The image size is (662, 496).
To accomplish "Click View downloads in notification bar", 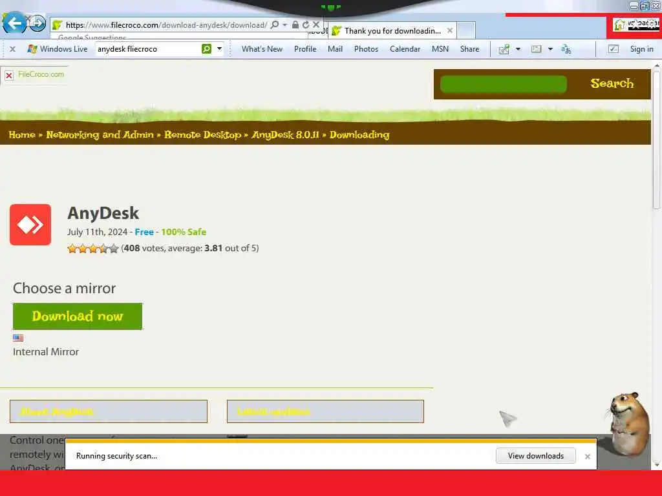I will click(536, 455).
